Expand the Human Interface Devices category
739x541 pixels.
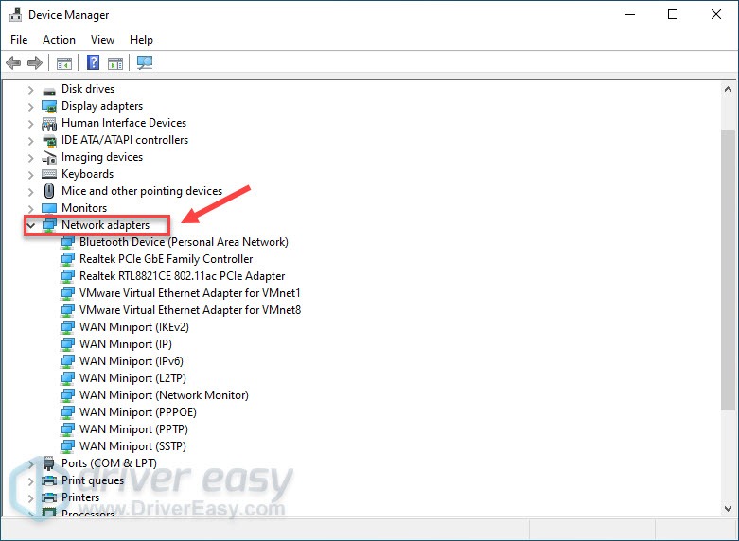31,124
